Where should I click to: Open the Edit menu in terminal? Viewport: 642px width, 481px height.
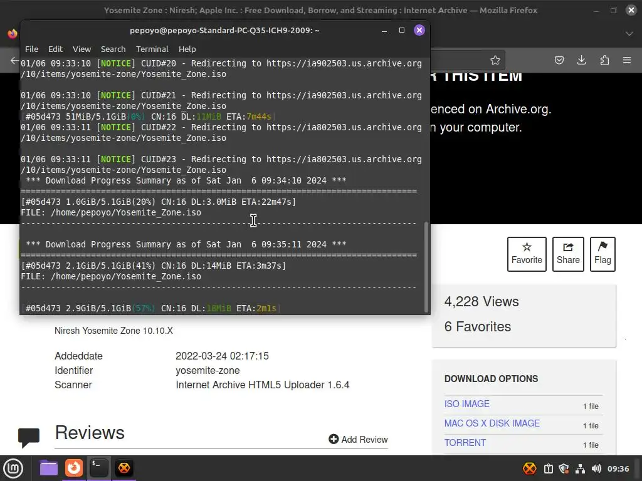55,49
